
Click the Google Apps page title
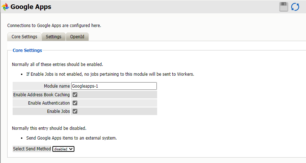click(x=31, y=7)
